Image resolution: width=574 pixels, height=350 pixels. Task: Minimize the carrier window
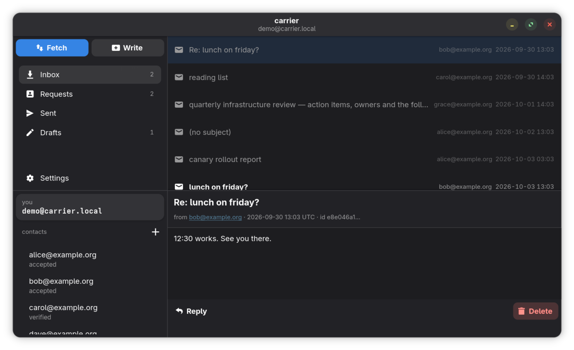[512, 25]
